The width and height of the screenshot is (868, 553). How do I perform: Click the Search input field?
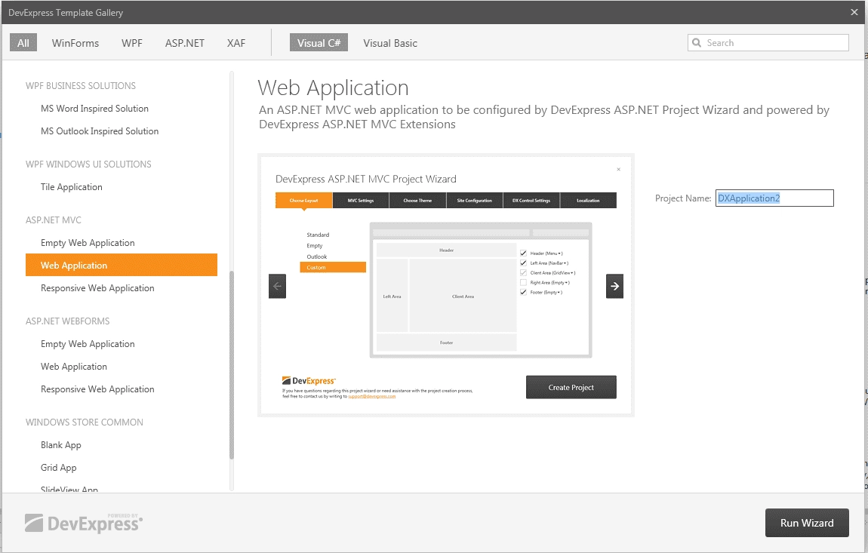point(768,42)
